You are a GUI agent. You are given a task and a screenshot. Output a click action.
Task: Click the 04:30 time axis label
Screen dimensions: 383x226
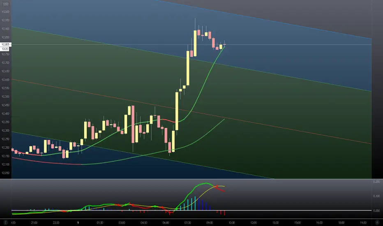[144, 223]
